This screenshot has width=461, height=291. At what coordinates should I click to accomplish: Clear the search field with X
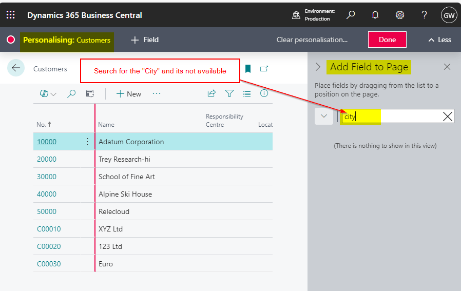(x=447, y=117)
